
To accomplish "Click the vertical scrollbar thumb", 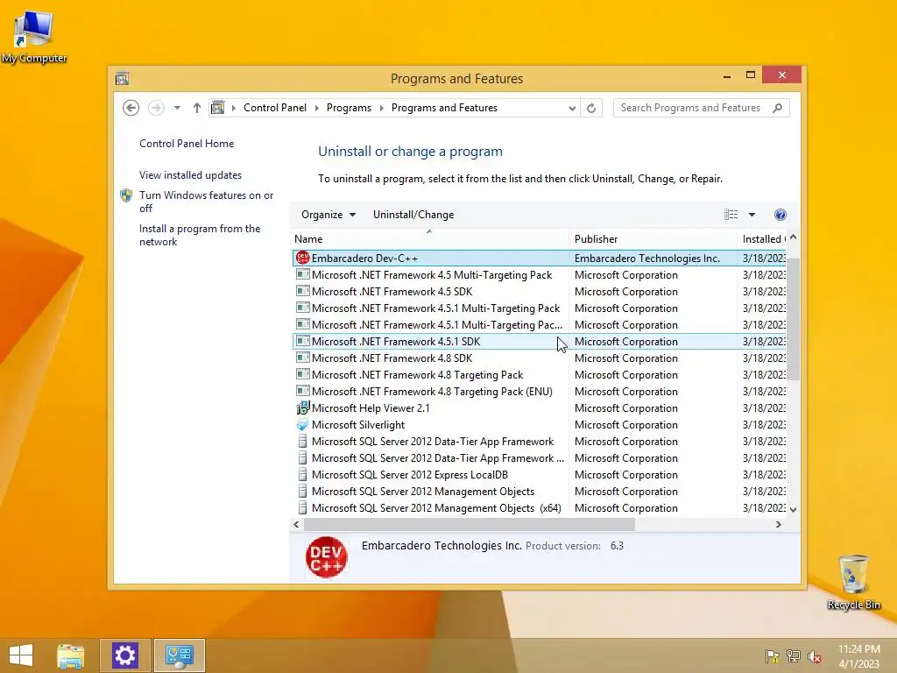I will [793, 319].
